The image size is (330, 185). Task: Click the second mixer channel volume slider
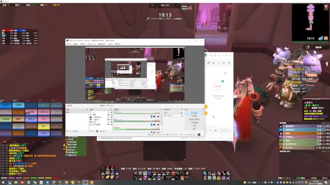coord(133,125)
